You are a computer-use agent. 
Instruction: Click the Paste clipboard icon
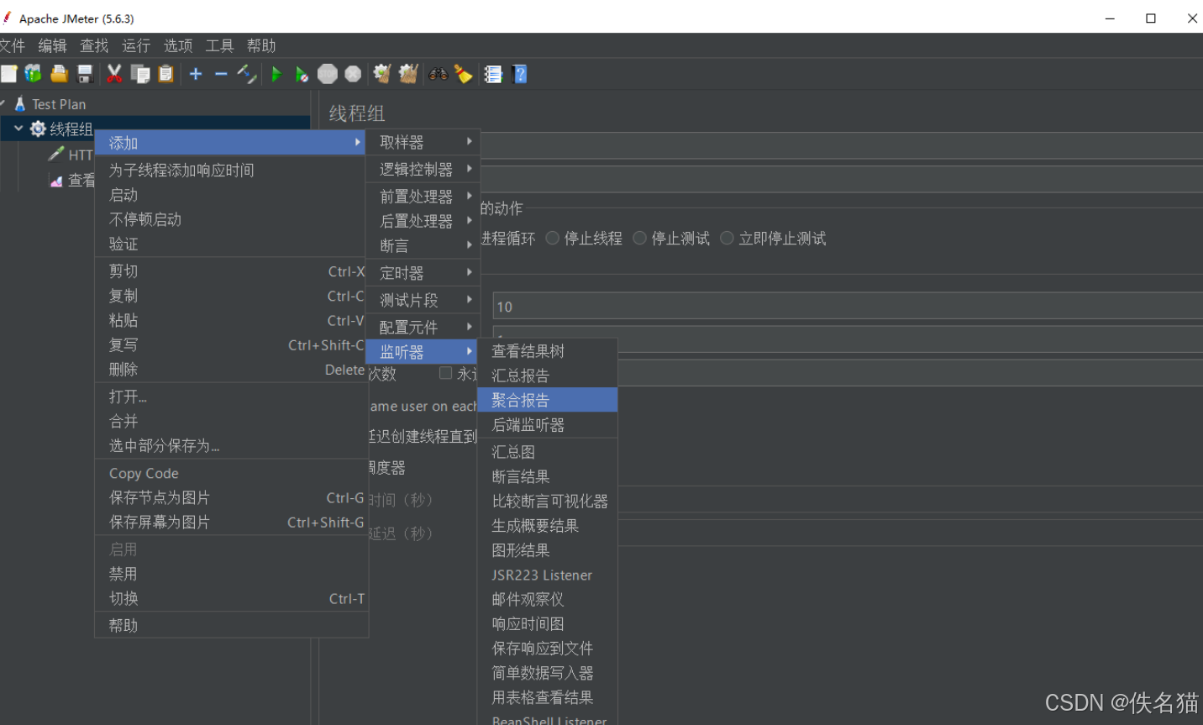pyautogui.click(x=166, y=74)
